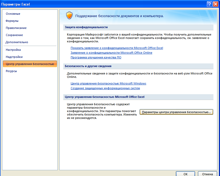Confirm with the OK button
Screen dimensions: 220x176
click(186, 174)
